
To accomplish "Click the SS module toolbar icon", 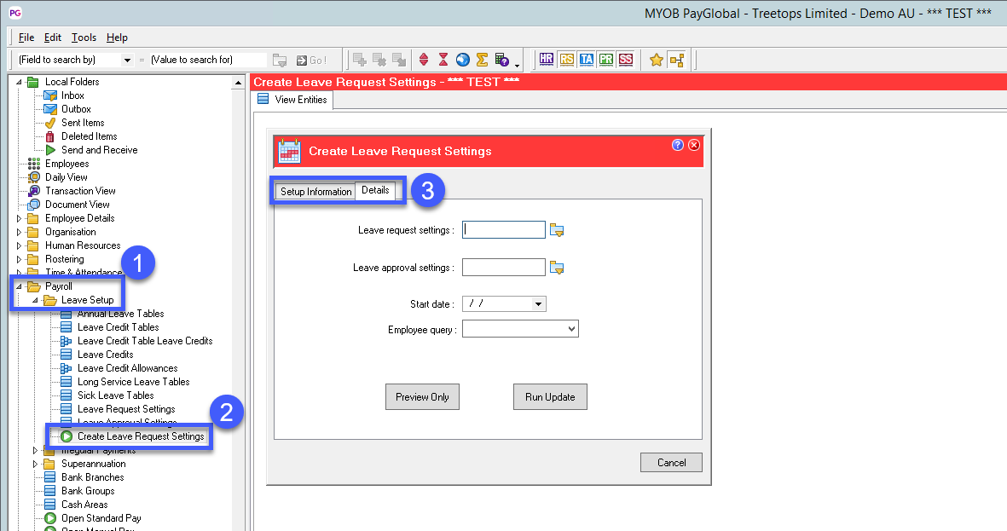I will coord(626,60).
